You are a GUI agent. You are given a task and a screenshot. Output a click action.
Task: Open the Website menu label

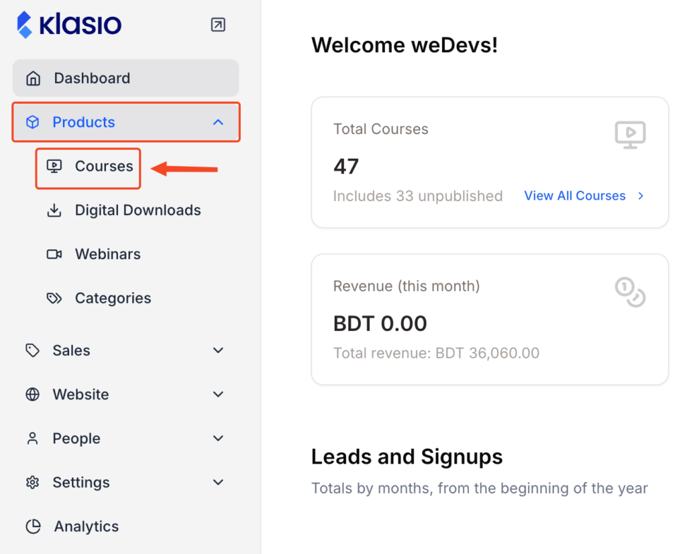pos(81,395)
